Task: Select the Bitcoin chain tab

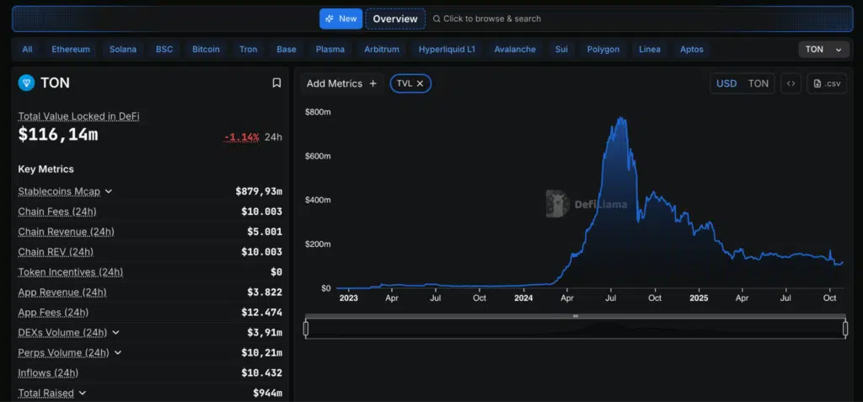Action: coord(206,50)
